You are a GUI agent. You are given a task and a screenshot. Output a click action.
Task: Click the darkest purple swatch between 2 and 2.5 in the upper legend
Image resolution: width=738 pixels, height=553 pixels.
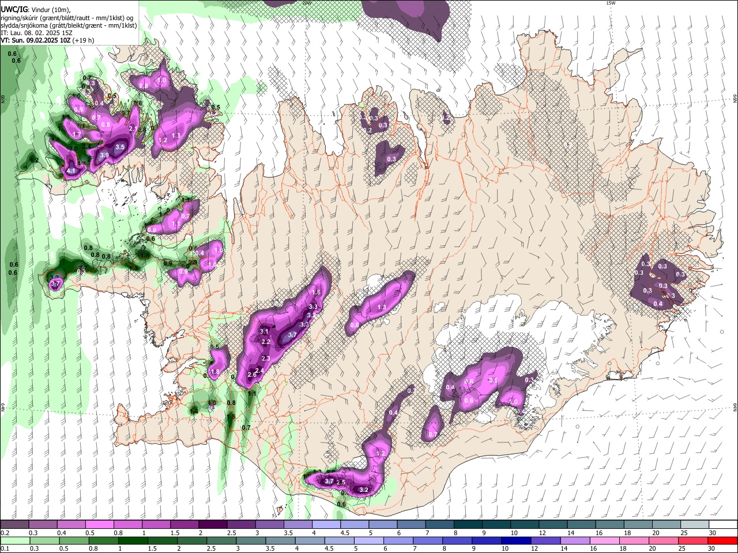(212, 525)
